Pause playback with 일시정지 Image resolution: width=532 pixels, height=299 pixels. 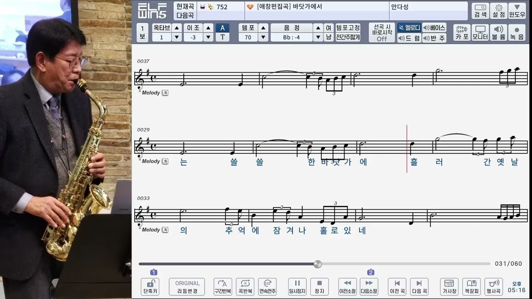coord(297,287)
